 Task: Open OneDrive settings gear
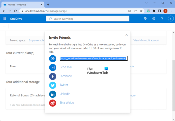coord(154,18)
